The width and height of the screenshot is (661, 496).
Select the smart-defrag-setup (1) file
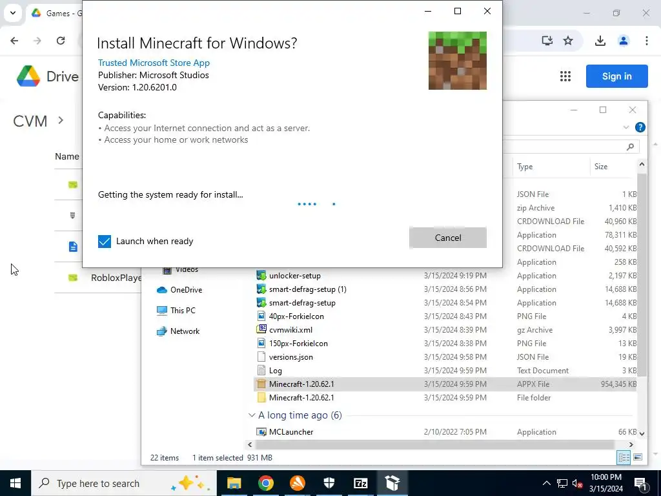[x=446, y=289]
